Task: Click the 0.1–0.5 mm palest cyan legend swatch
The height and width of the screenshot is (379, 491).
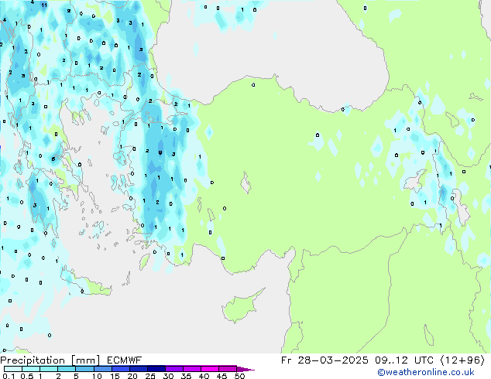Action: [x=13, y=369]
